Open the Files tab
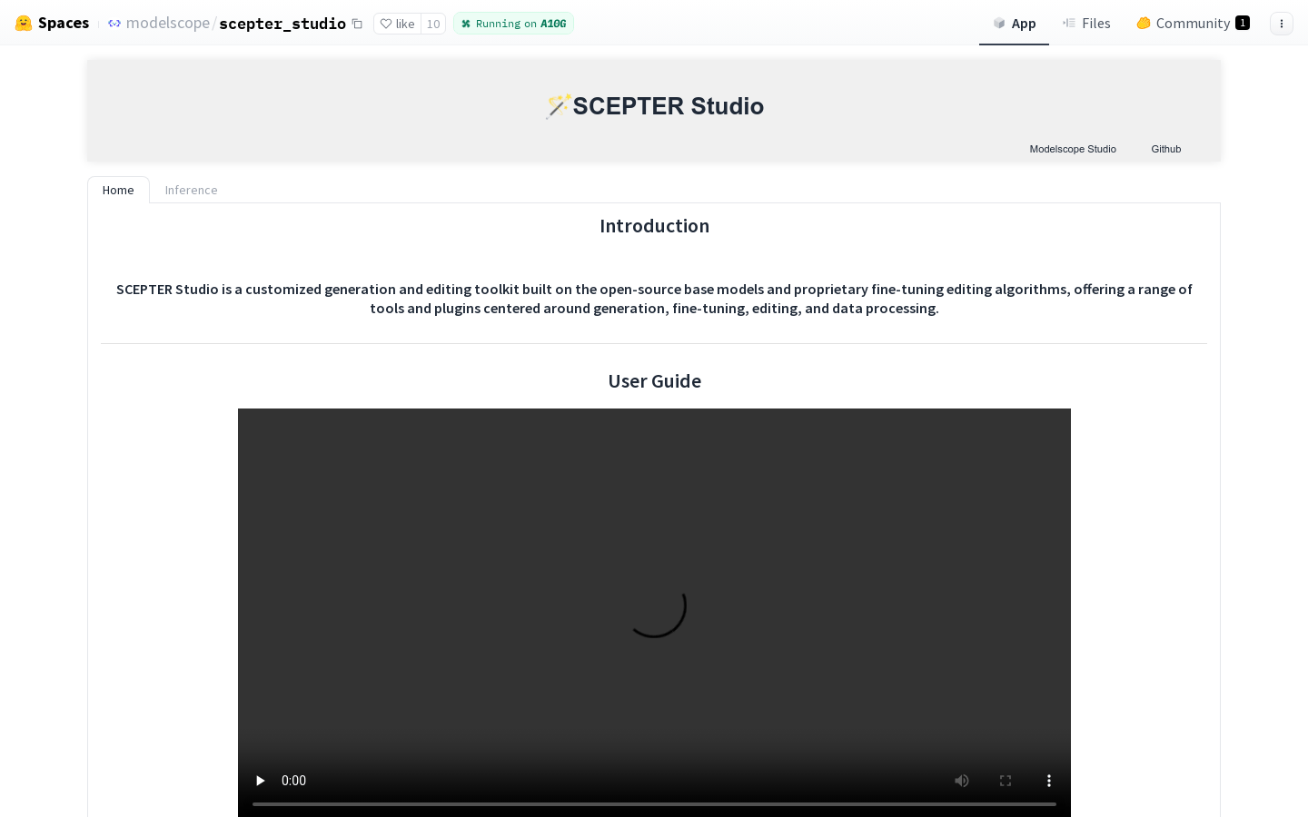Viewport: 1308px width, 817px height. (1086, 24)
